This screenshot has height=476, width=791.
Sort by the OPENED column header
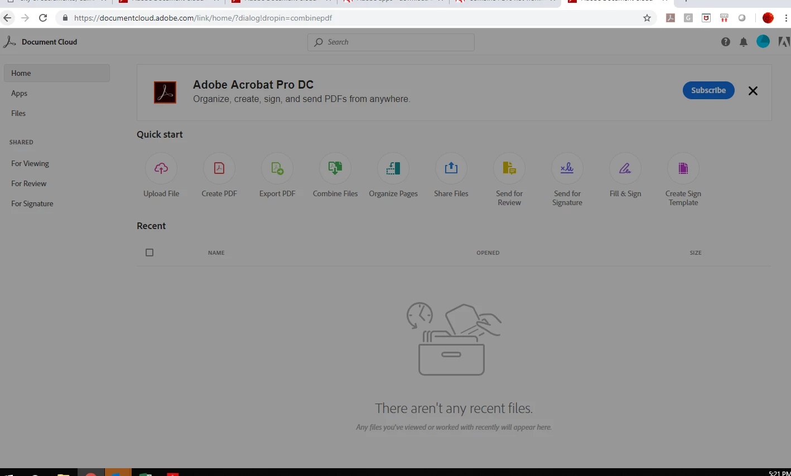(488, 252)
